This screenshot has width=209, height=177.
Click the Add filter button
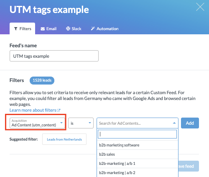[190, 123]
